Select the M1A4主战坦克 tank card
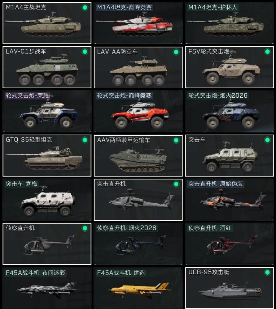The height and width of the screenshot is (309, 276). click(x=47, y=23)
